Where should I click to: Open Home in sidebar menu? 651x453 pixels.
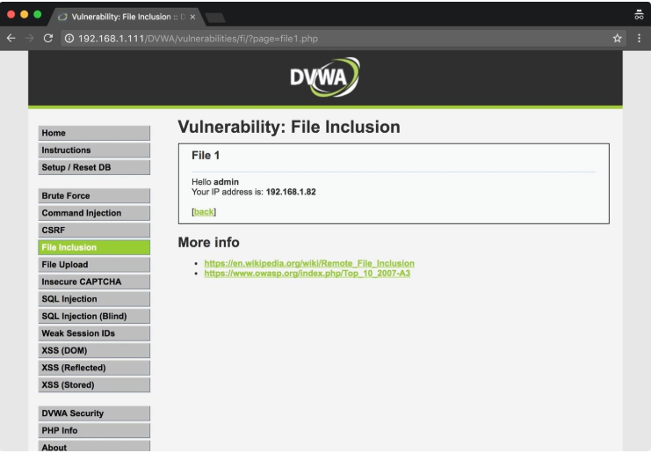point(94,133)
